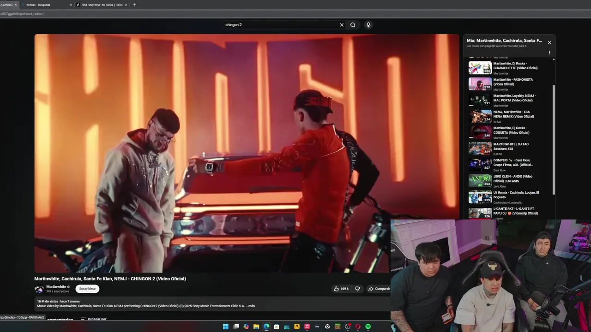
Task: Launch Copilot from the taskbar
Action: click(x=246, y=326)
